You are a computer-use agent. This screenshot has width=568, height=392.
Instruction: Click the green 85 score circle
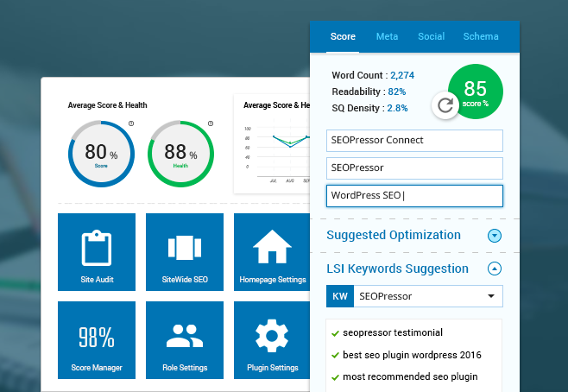(476, 92)
